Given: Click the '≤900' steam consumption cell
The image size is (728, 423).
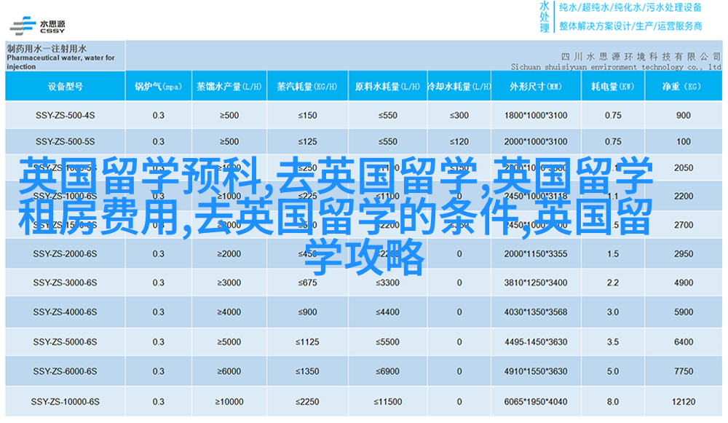Looking at the screenshot, I should click(x=307, y=312).
